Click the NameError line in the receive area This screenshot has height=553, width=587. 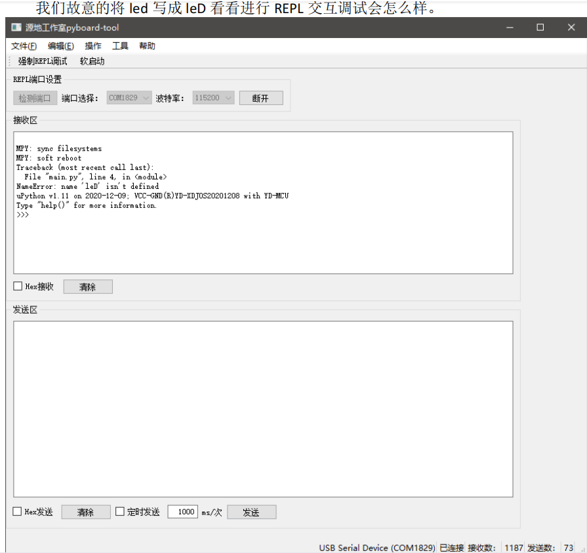point(87,186)
